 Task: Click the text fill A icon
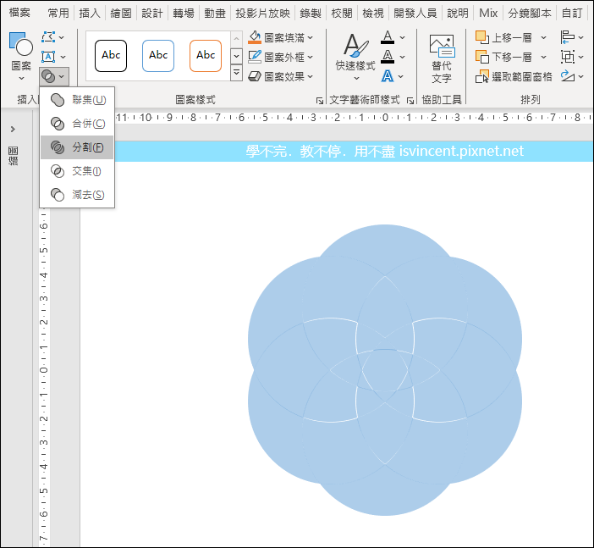point(388,37)
